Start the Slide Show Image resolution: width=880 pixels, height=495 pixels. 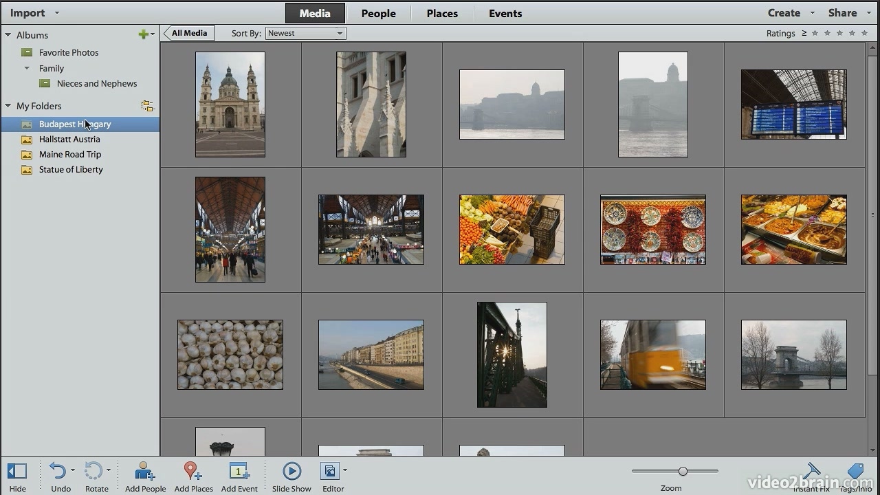[291, 471]
